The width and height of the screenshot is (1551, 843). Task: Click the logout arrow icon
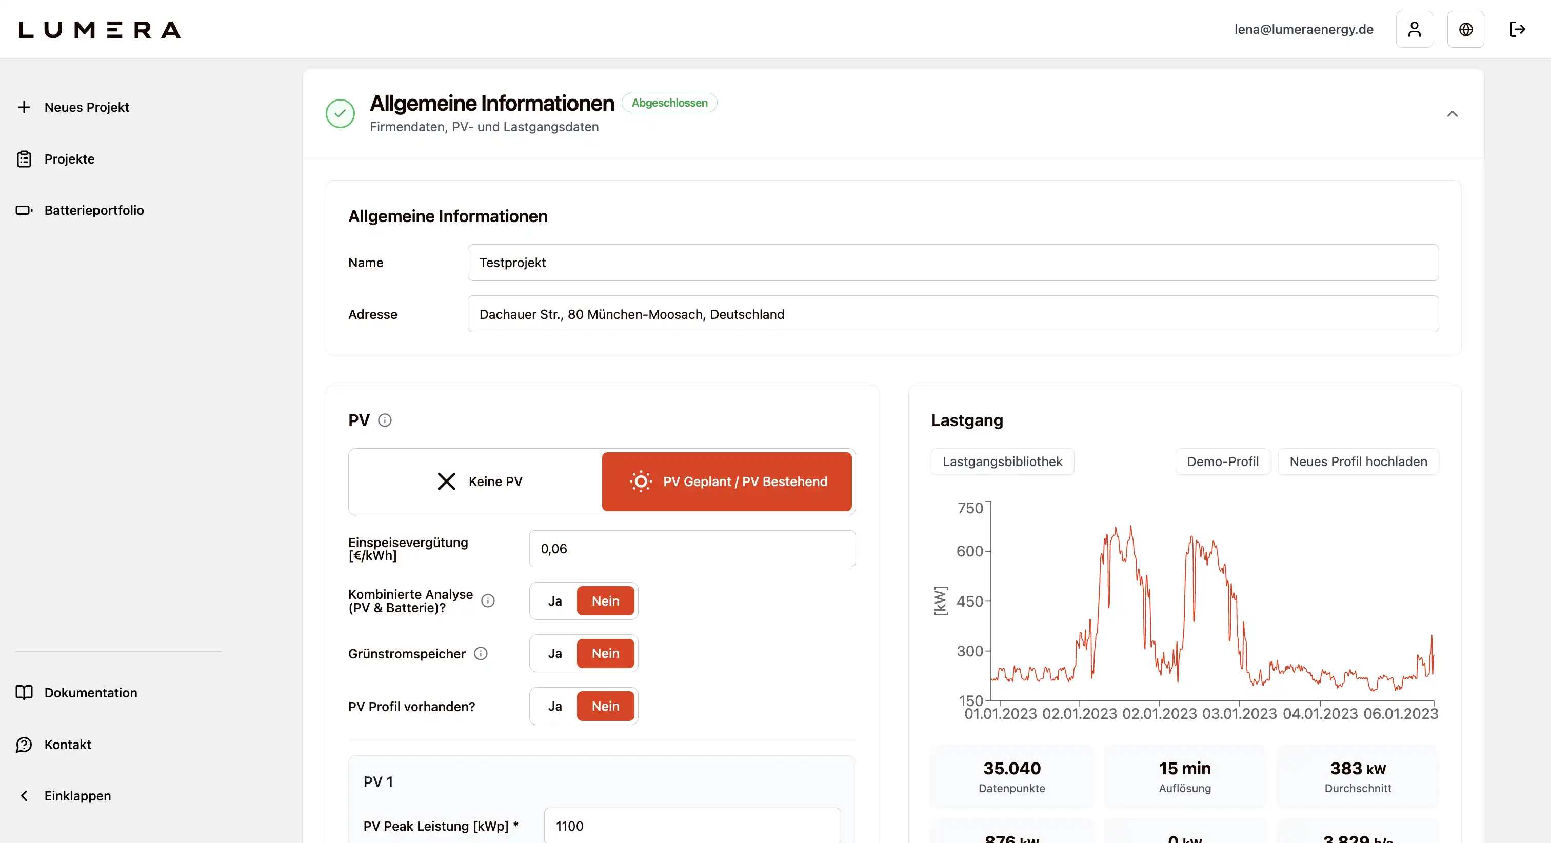[1517, 29]
